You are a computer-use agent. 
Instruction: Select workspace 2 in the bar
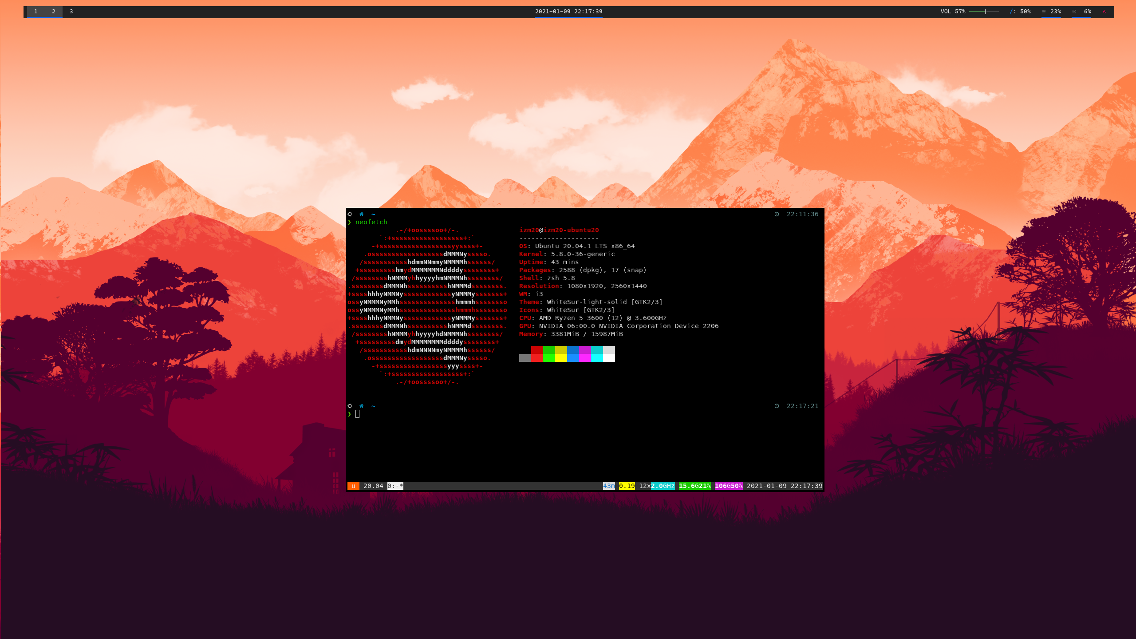coord(54,12)
